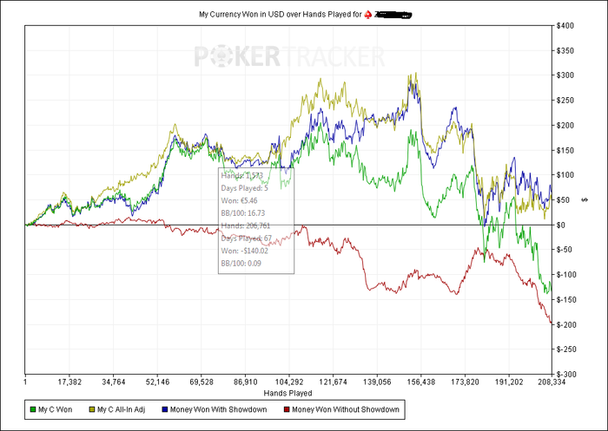Click tooltip line 'Days Played: 5'

245,188
